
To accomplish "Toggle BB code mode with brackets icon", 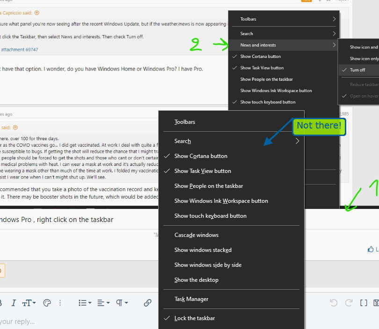I will [x=364, y=303].
